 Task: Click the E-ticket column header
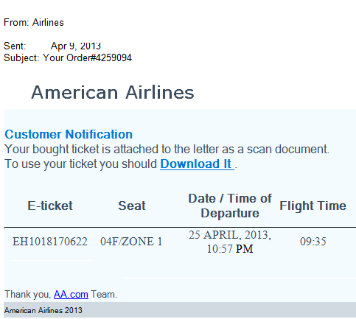[50, 206]
